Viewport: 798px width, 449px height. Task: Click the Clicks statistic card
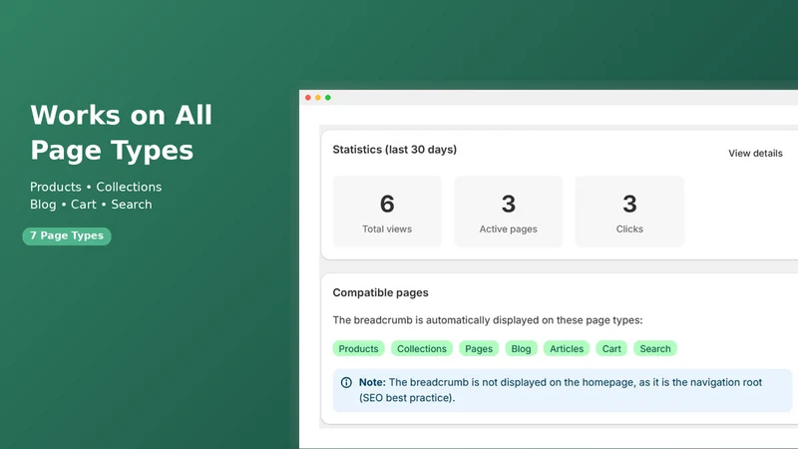629,212
